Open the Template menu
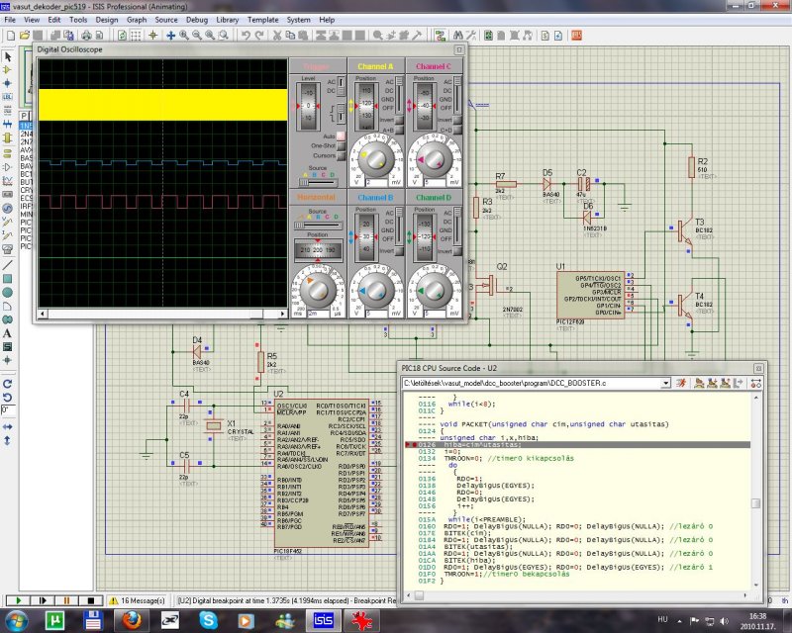The image size is (792, 633). point(263,19)
